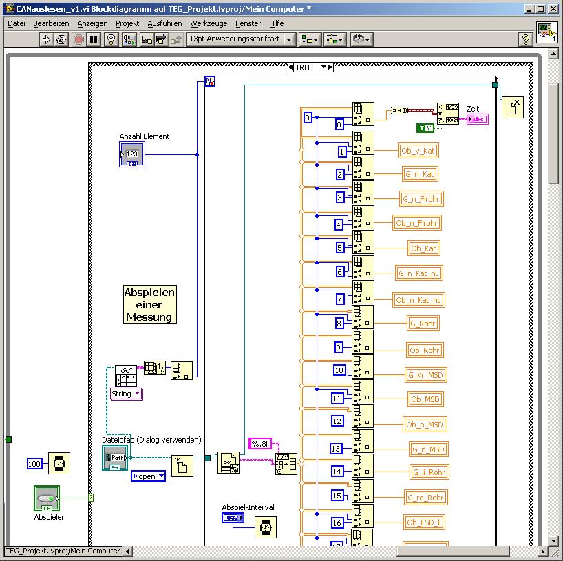563x561 pixels.
Task: Click the Pause button in toolbar
Action: [94, 39]
